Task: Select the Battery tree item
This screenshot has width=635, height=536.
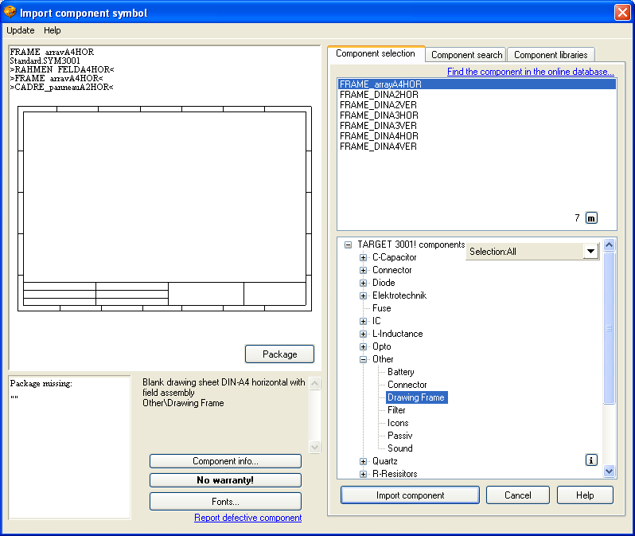Action: click(x=400, y=372)
